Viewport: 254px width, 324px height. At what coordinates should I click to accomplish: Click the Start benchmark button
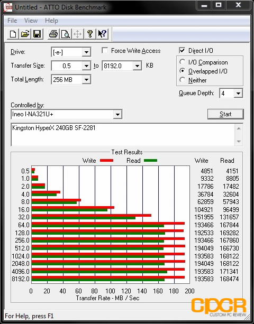225,114
